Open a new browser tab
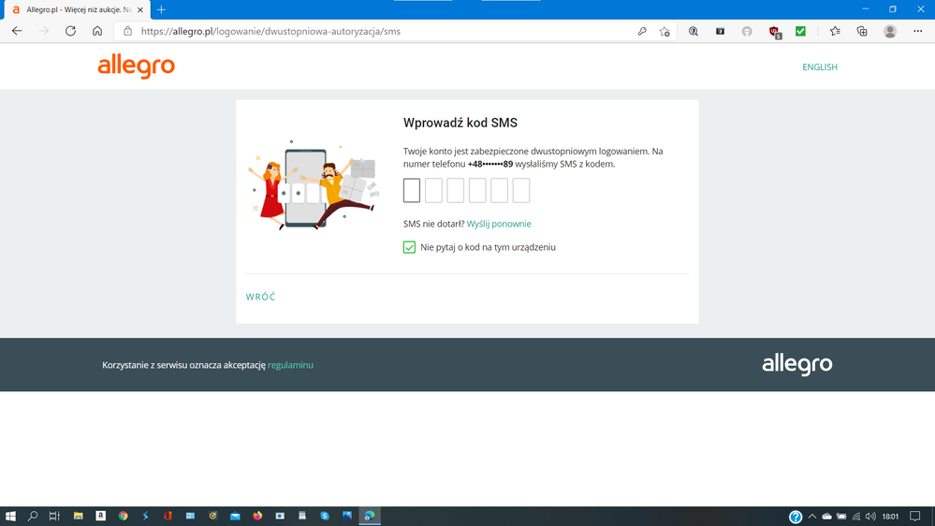Image resolution: width=935 pixels, height=526 pixels. (161, 9)
